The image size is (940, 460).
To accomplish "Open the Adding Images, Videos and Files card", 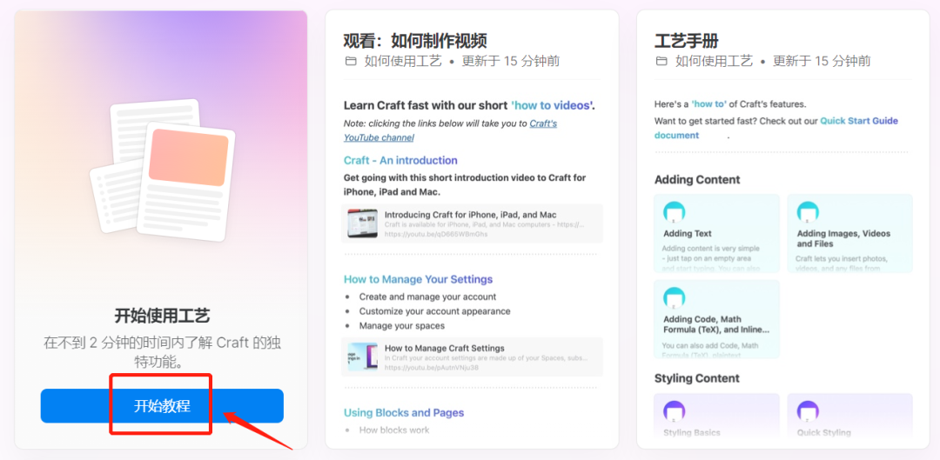I will coord(849,233).
